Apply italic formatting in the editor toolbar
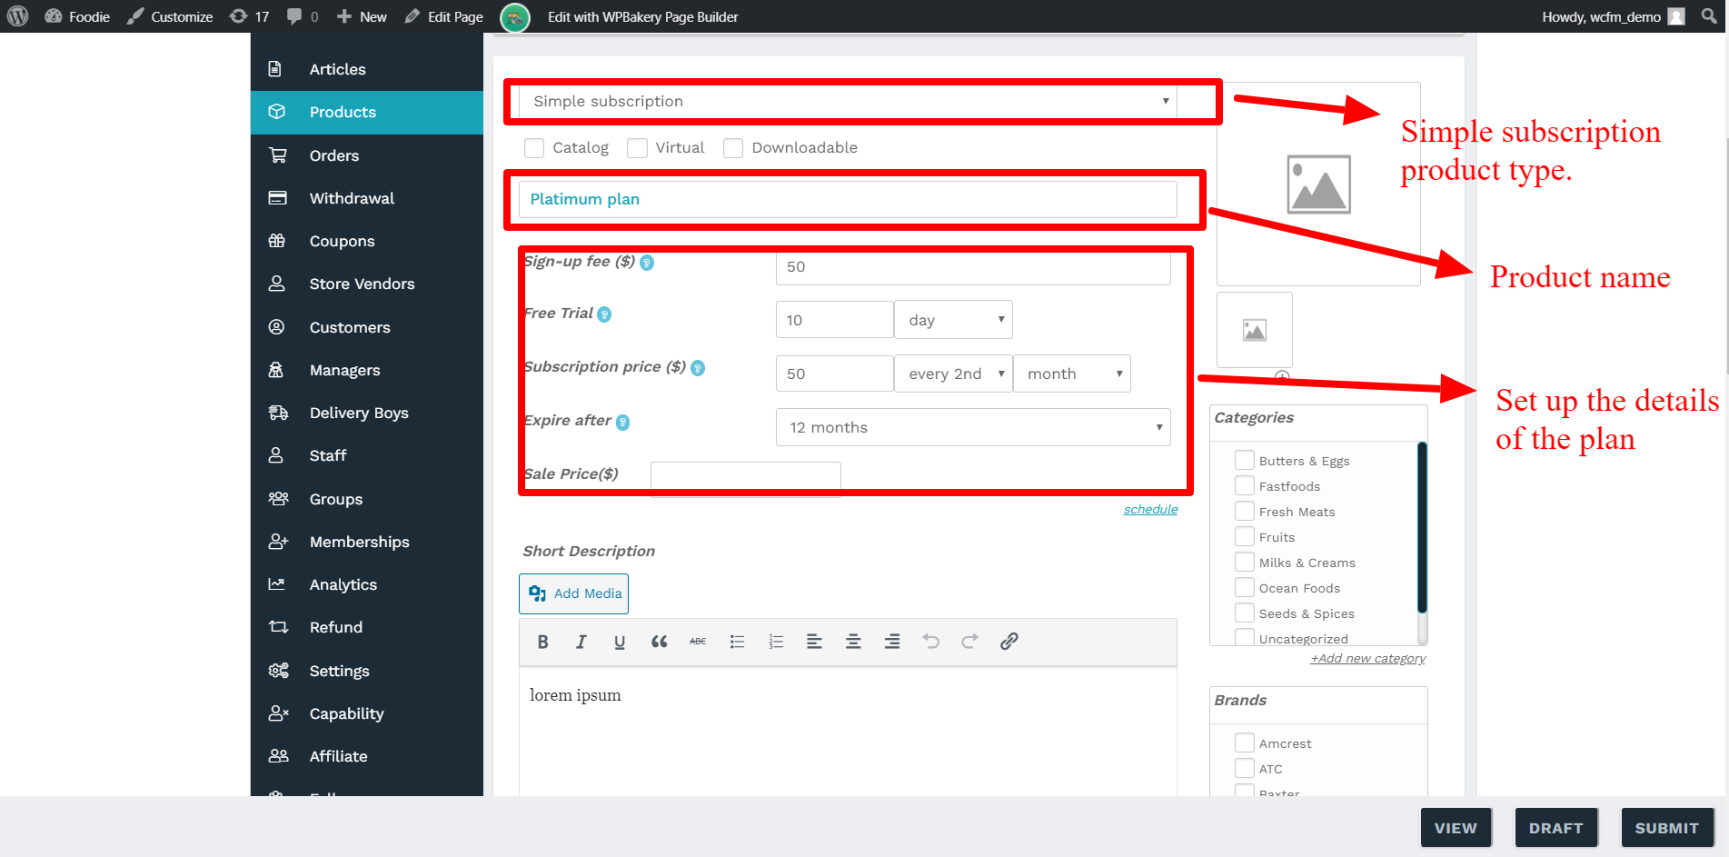The height and width of the screenshot is (857, 1729). point(581,642)
